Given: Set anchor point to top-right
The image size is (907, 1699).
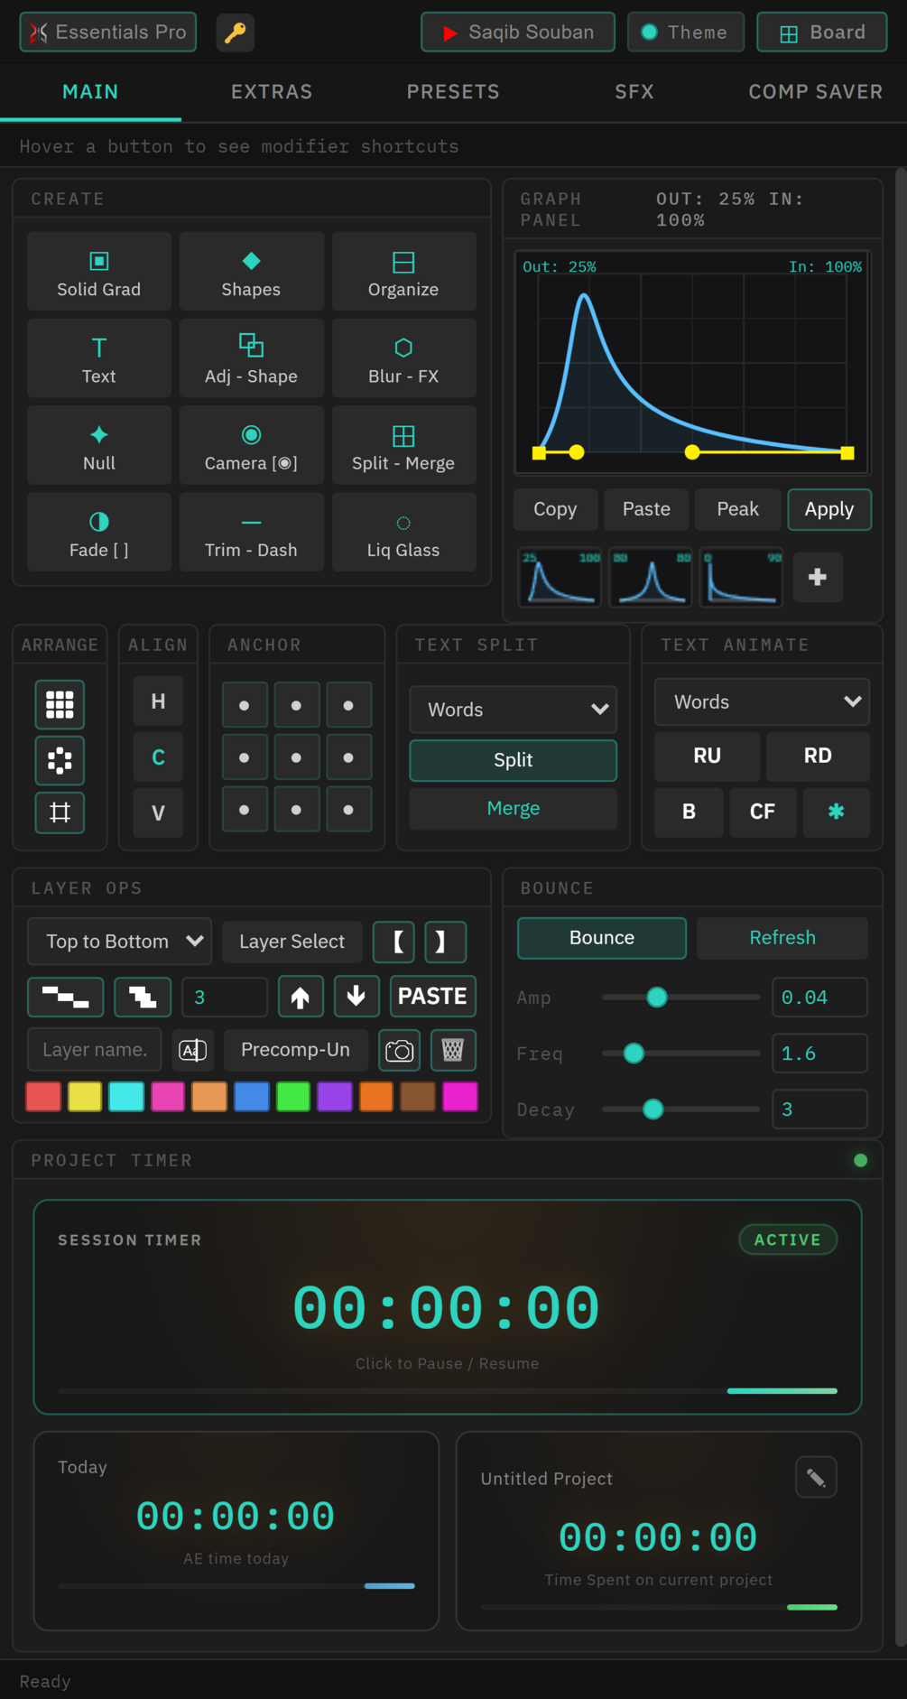Looking at the screenshot, I should point(348,706).
